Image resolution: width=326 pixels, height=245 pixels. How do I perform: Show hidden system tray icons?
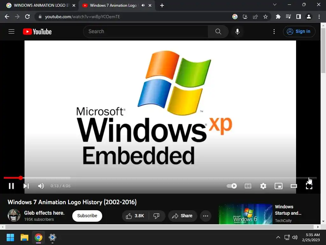(278, 237)
